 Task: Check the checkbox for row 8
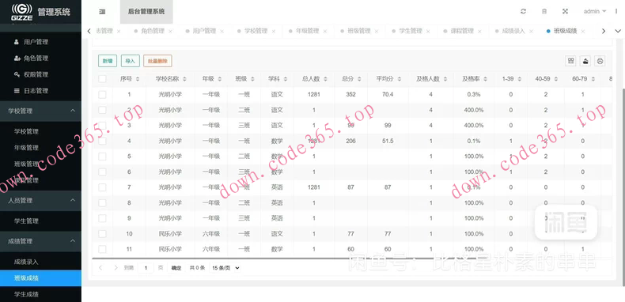pos(102,203)
